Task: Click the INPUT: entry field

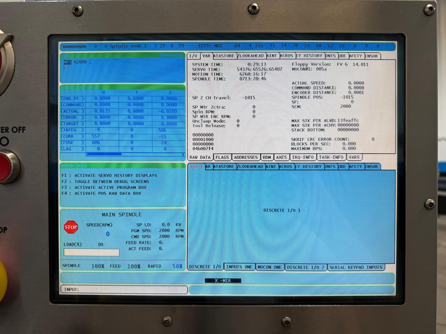Action: (x=124, y=289)
